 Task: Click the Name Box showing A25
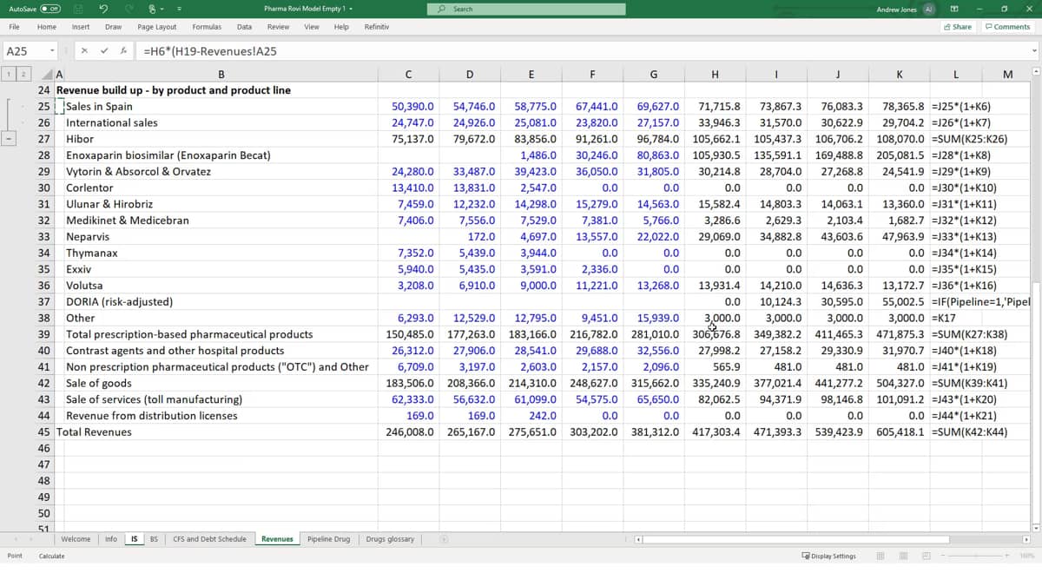pyautogui.click(x=24, y=51)
